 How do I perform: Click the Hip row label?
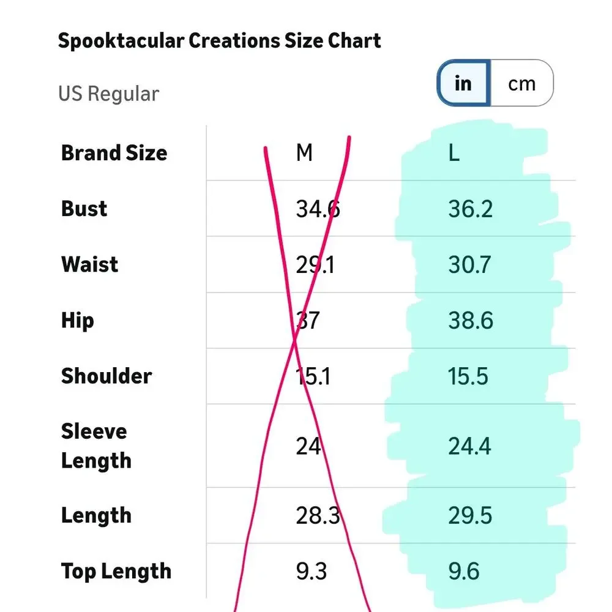pyautogui.click(x=77, y=320)
